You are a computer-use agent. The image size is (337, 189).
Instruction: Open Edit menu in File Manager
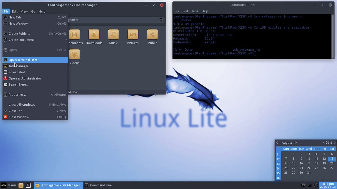[15, 11]
